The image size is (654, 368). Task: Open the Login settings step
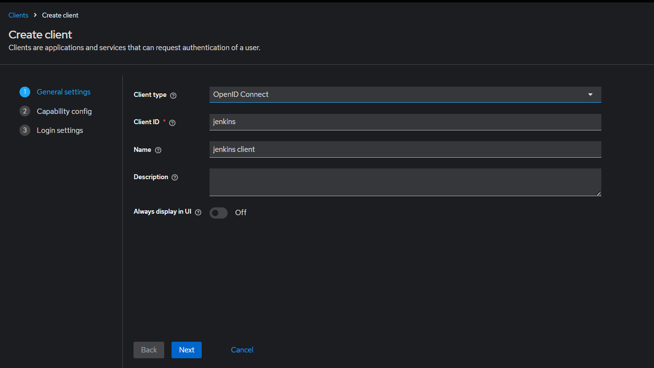click(59, 130)
